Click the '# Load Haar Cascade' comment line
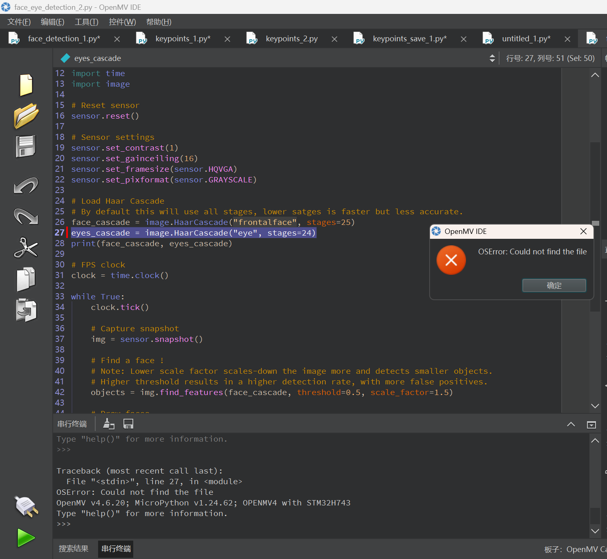Screen dimensions: 607x559 click(x=118, y=201)
